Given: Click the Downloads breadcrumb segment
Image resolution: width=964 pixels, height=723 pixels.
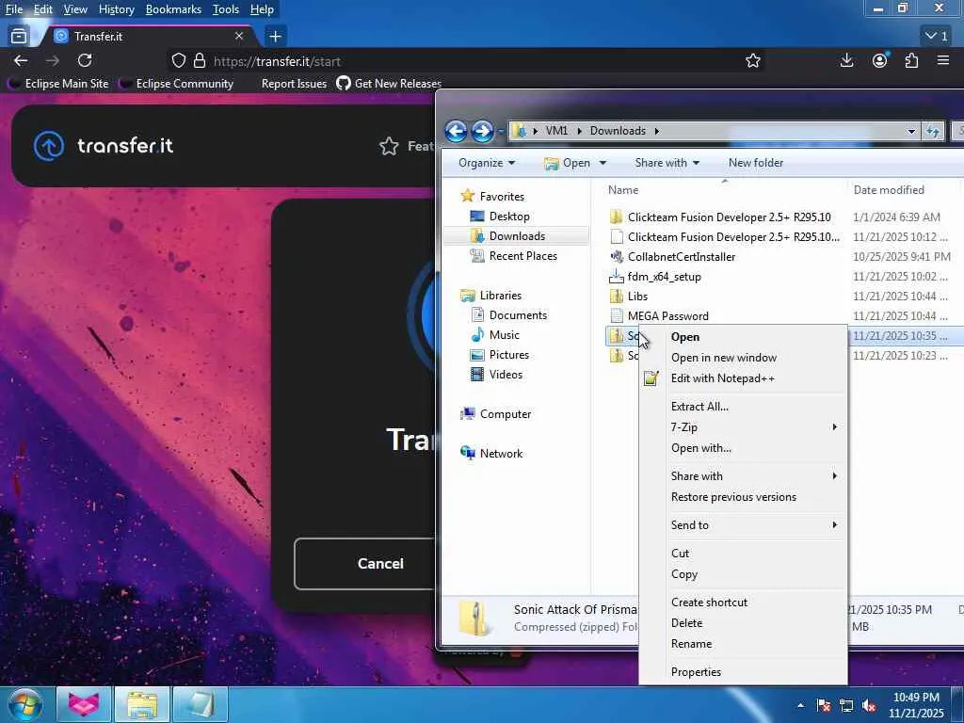Looking at the screenshot, I should point(618,131).
